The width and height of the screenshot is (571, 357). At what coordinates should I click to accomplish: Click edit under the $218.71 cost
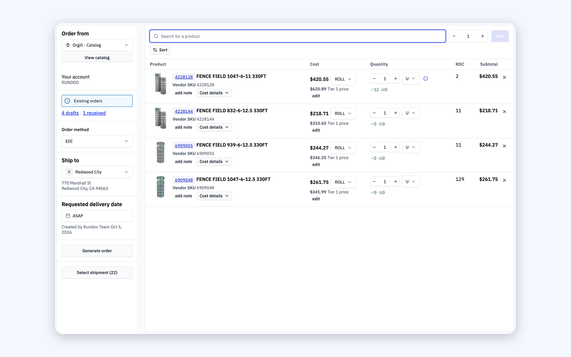click(x=316, y=130)
